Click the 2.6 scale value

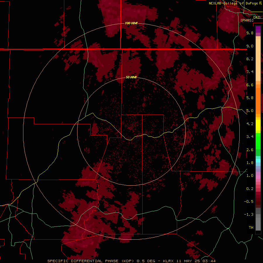point(250,150)
